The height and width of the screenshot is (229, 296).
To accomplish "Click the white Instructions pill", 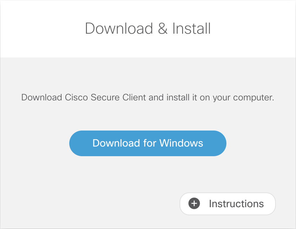I will click(227, 204).
